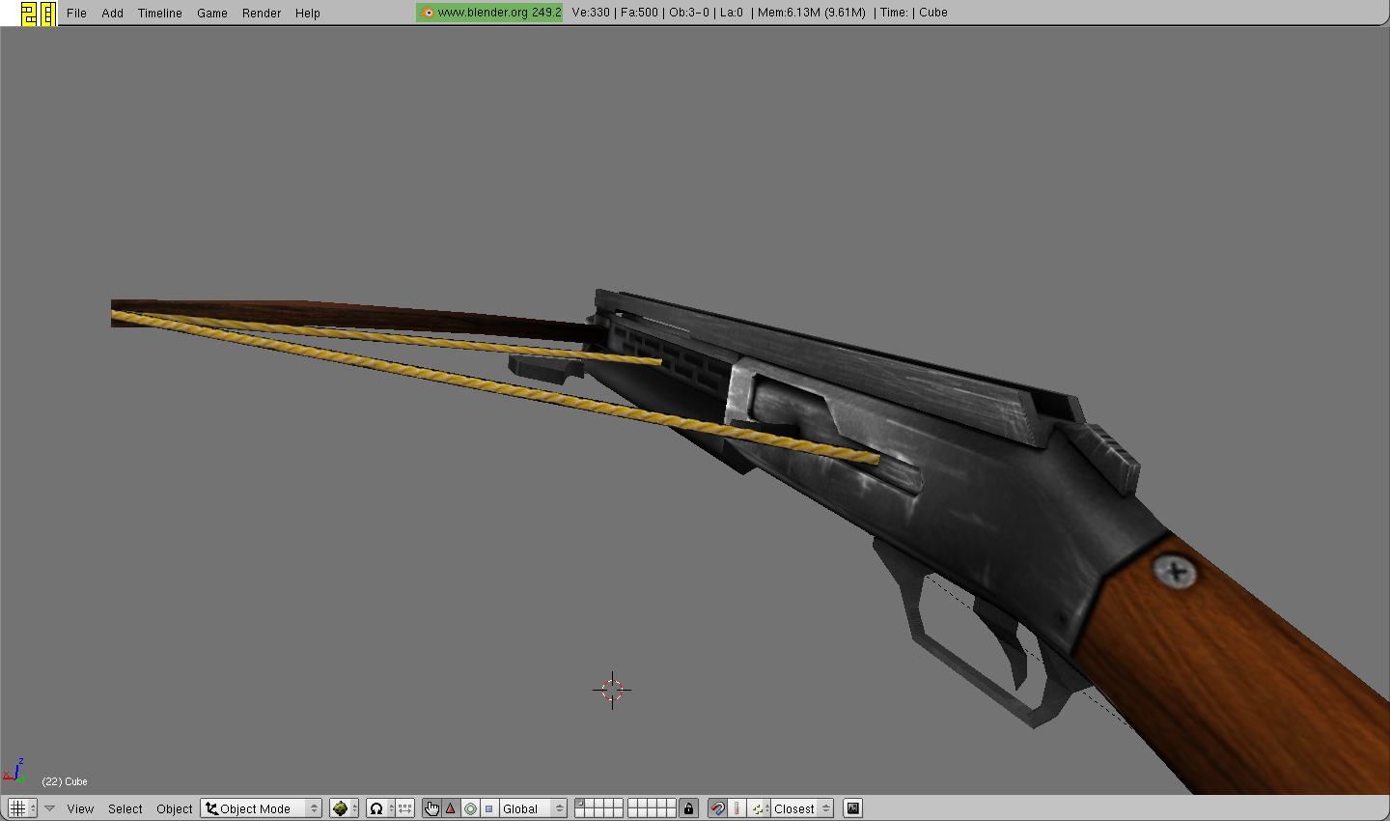Select the scale manipulator square icon
Viewport: 1390px width, 821px height.
[489, 808]
